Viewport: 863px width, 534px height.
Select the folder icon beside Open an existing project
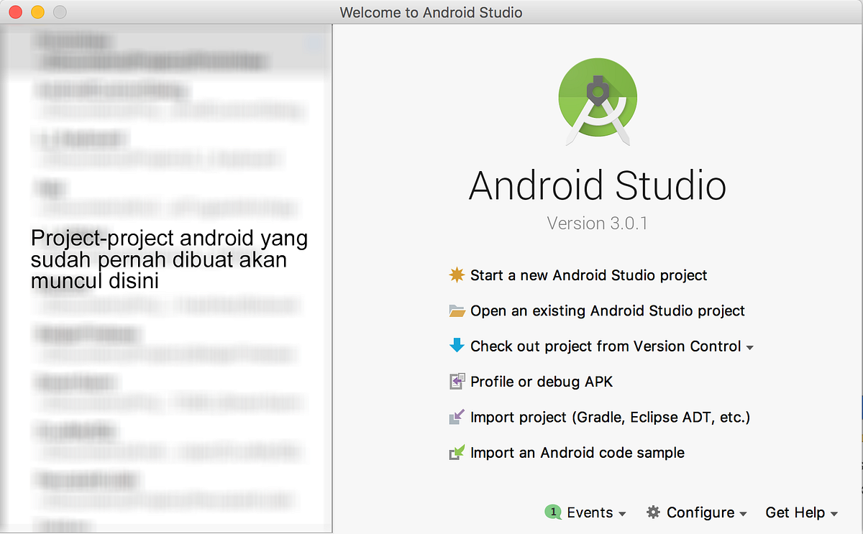tap(456, 310)
